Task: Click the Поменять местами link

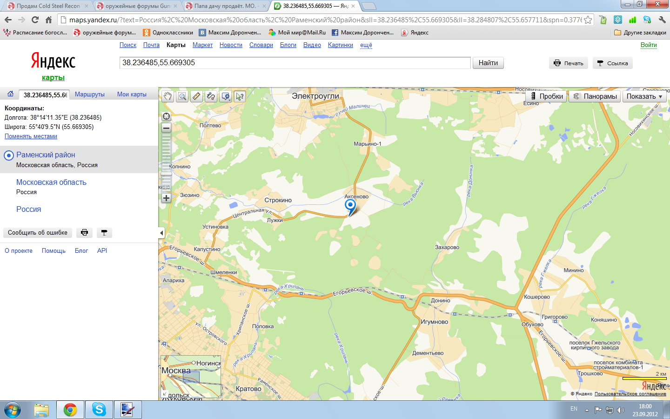Action: 31,136
